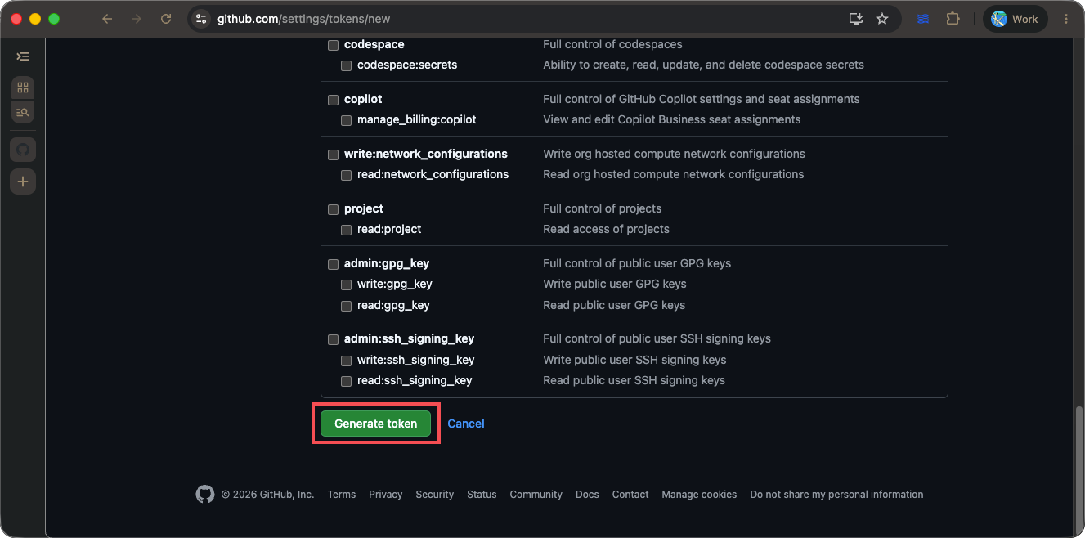Screen dimensions: 1085x538
Task: Open the search list icon in sidebar
Action: coord(23,112)
